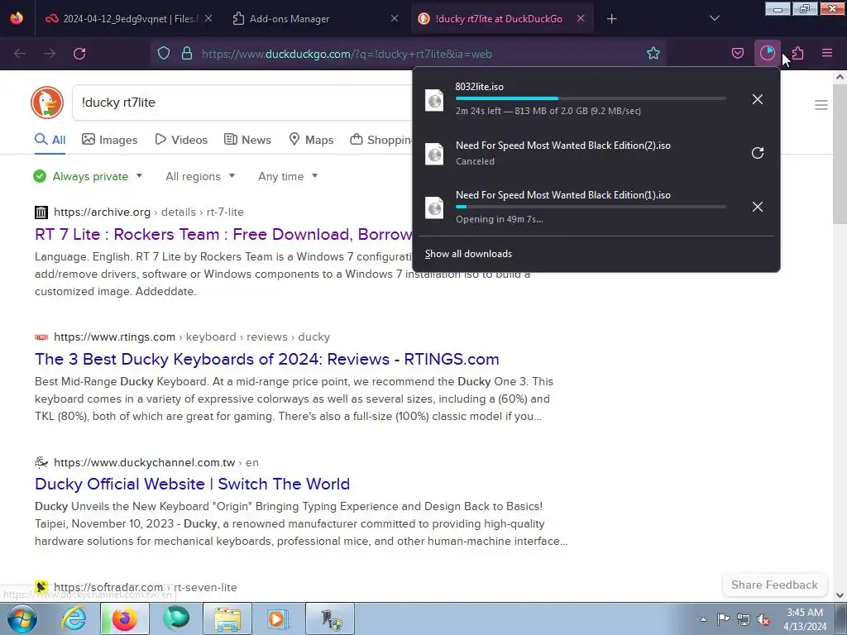
Task: Open The 3 Best Ducky Keyboards result
Action: point(267,359)
